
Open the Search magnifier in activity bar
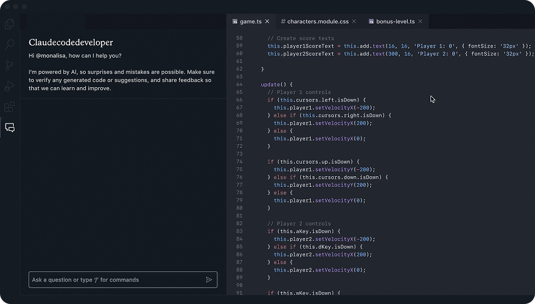[9, 45]
